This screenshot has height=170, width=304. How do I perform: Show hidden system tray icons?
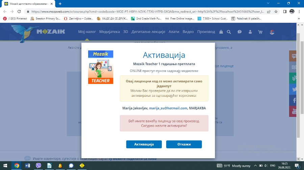(255, 166)
